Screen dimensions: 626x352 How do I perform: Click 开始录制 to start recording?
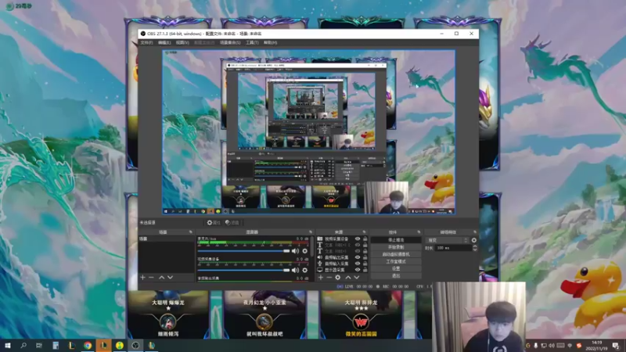point(396,247)
